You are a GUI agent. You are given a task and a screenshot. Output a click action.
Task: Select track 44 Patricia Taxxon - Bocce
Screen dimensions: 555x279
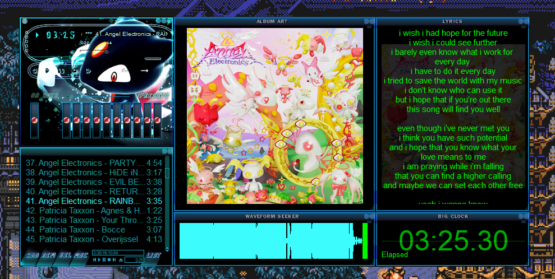pyautogui.click(x=94, y=230)
